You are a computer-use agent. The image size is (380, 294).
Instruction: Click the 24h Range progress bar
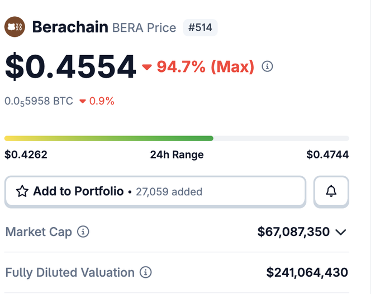pyautogui.click(x=177, y=138)
